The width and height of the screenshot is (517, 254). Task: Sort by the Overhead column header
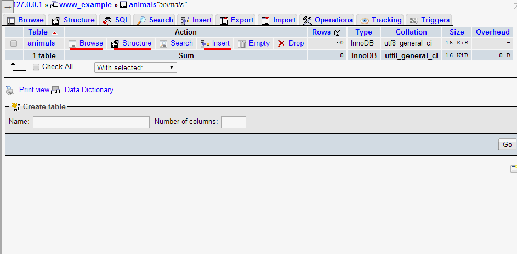(492, 32)
